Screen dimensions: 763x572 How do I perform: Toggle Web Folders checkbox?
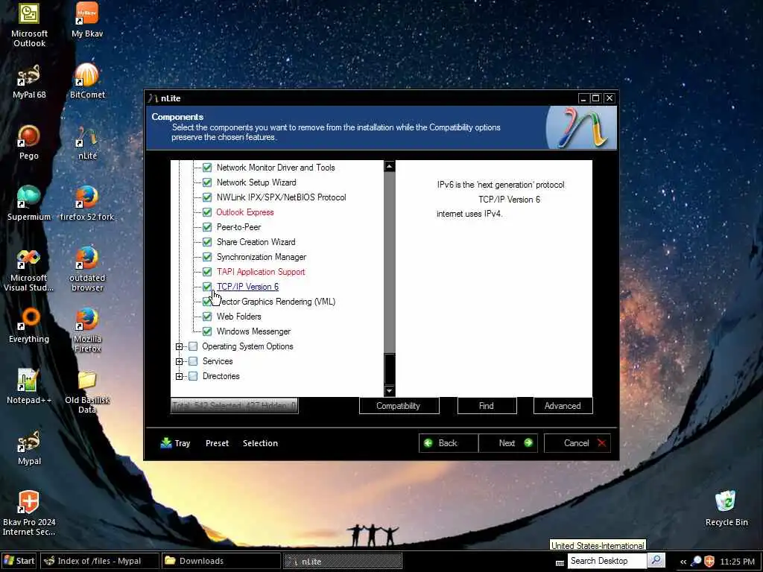click(207, 317)
